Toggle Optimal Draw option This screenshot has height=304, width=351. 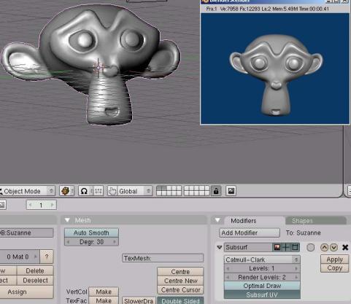pos(262,286)
